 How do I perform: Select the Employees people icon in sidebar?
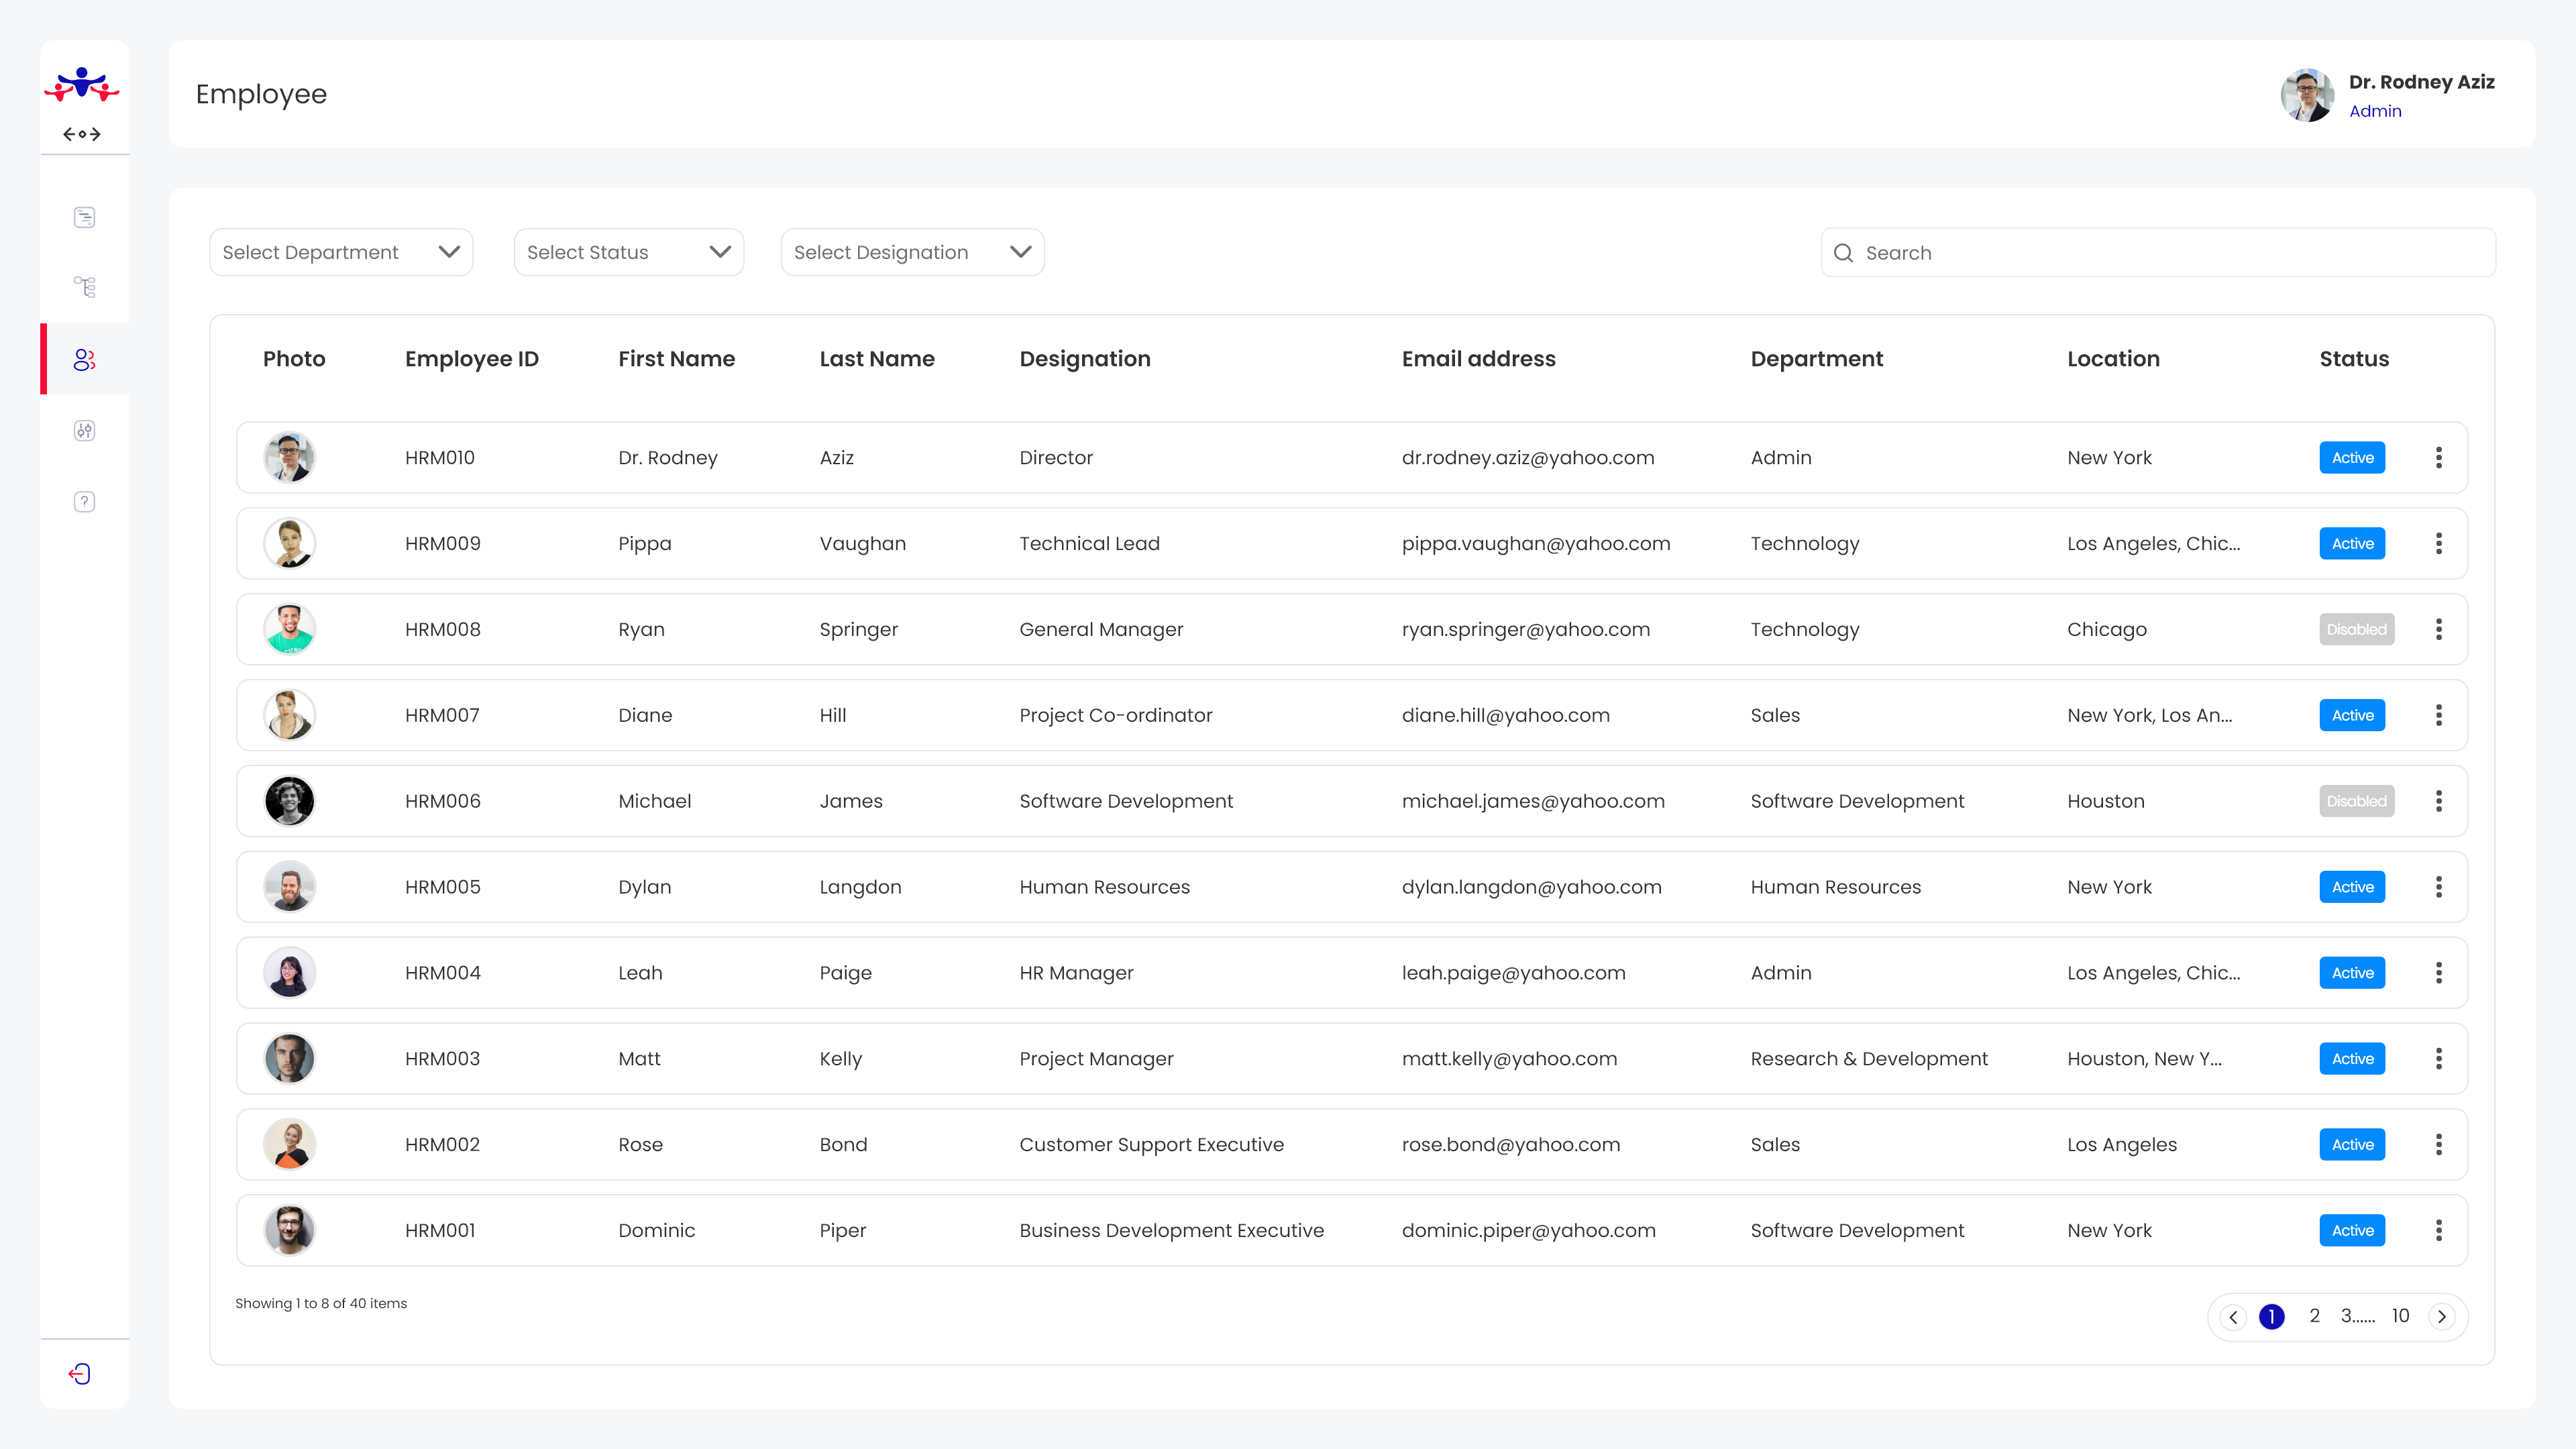coord(84,360)
